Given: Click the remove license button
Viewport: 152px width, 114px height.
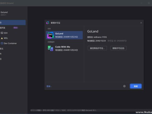Looking at the screenshot, I should 118,48.
